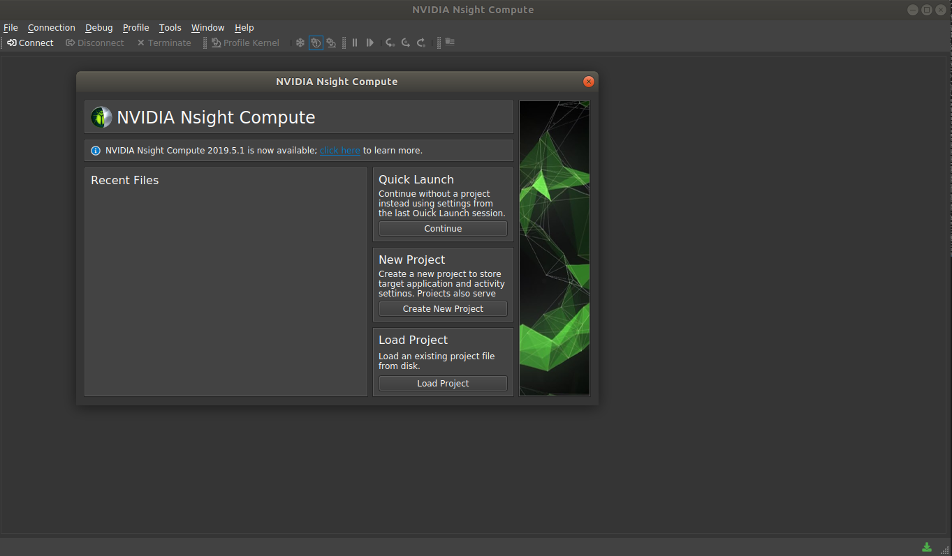This screenshot has width=952, height=556.
Task: Click the Create New Project button
Action: tap(443, 309)
